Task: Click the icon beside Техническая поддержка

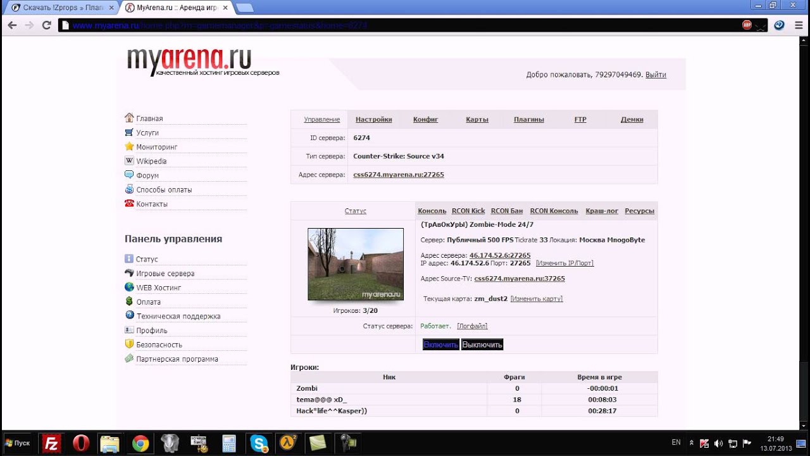Action: [x=129, y=315]
